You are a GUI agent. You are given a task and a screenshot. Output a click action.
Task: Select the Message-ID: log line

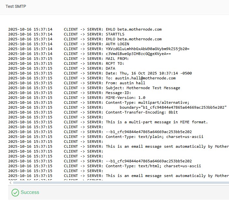pos(118,93)
